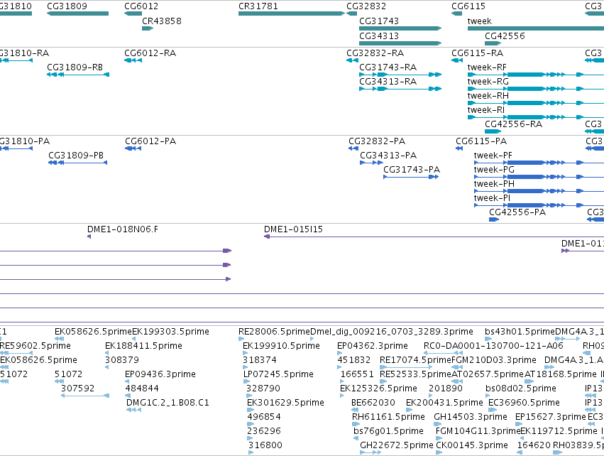Click the EK199303.5prime EST label

pyautogui.click(x=170, y=332)
